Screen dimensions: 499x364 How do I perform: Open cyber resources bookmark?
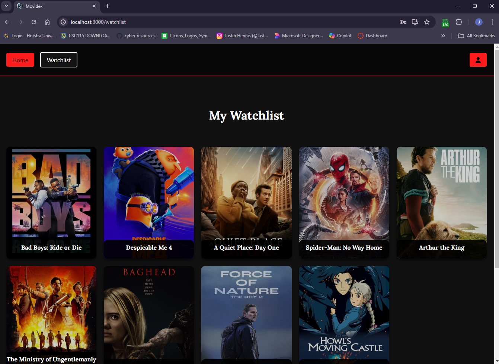click(x=136, y=36)
